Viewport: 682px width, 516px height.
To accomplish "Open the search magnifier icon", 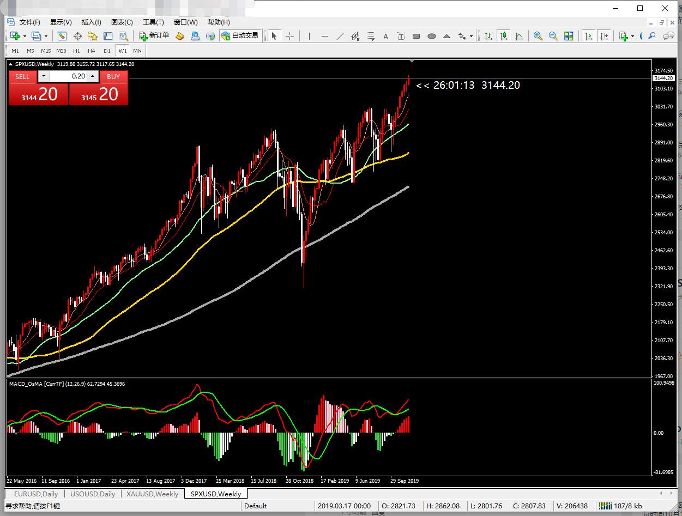I will pos(651,36).
